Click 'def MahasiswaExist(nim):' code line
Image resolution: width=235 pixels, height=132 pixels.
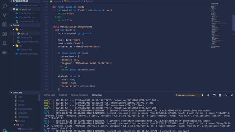(68, 7)
